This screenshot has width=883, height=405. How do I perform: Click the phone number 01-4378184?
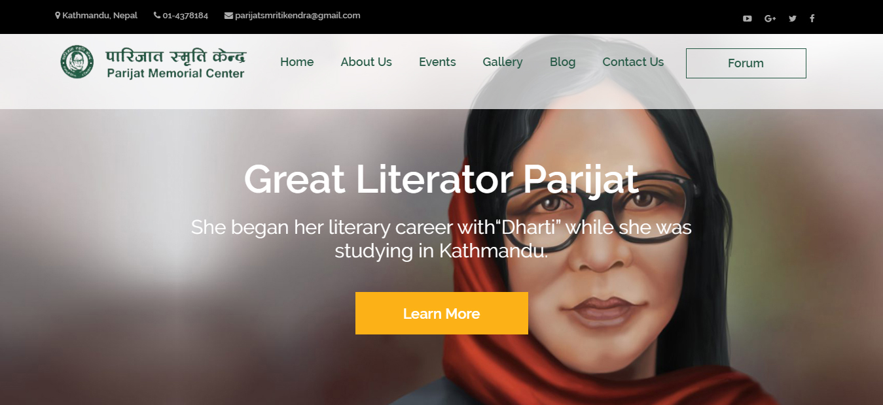click(185, 15)
